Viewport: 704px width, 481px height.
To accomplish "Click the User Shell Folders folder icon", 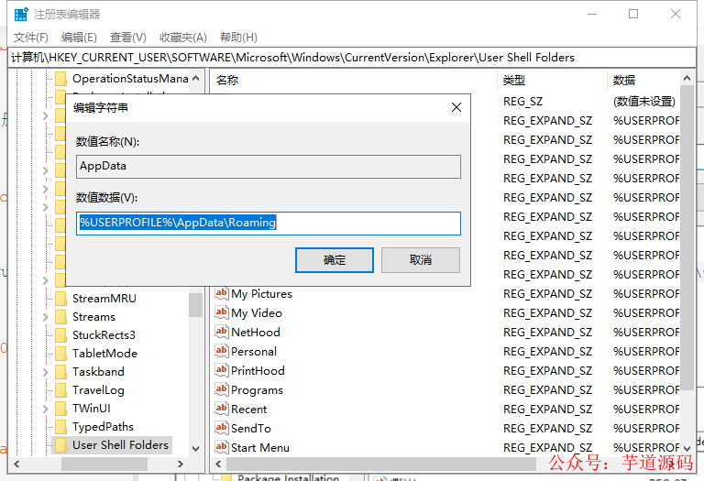I will tap(60, 445).
